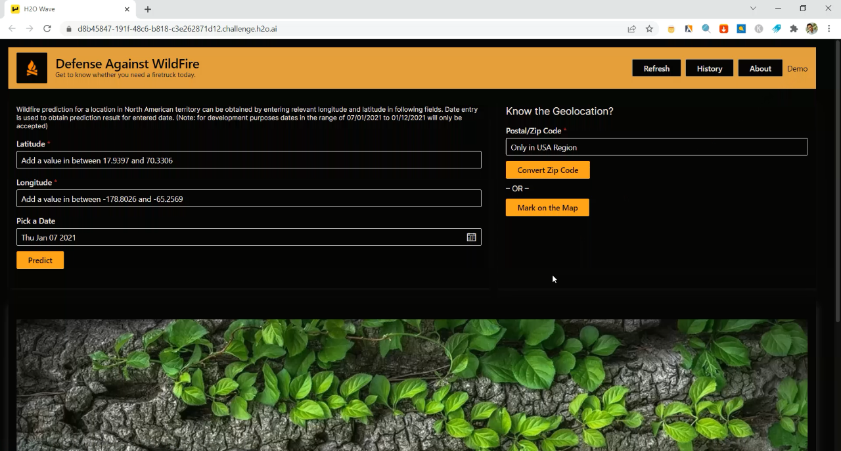
Task: Open the user profile avatar menu
Action: (x=811, y=29)
